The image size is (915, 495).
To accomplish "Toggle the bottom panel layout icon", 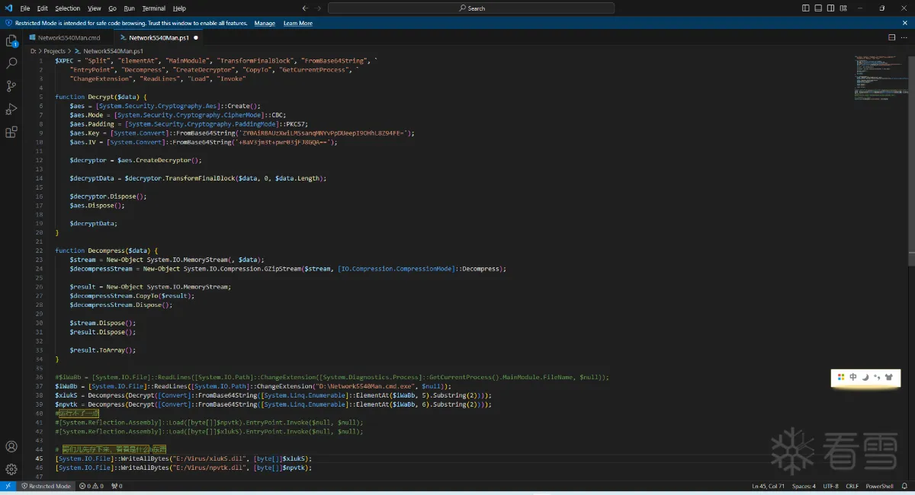I will 819,8.
